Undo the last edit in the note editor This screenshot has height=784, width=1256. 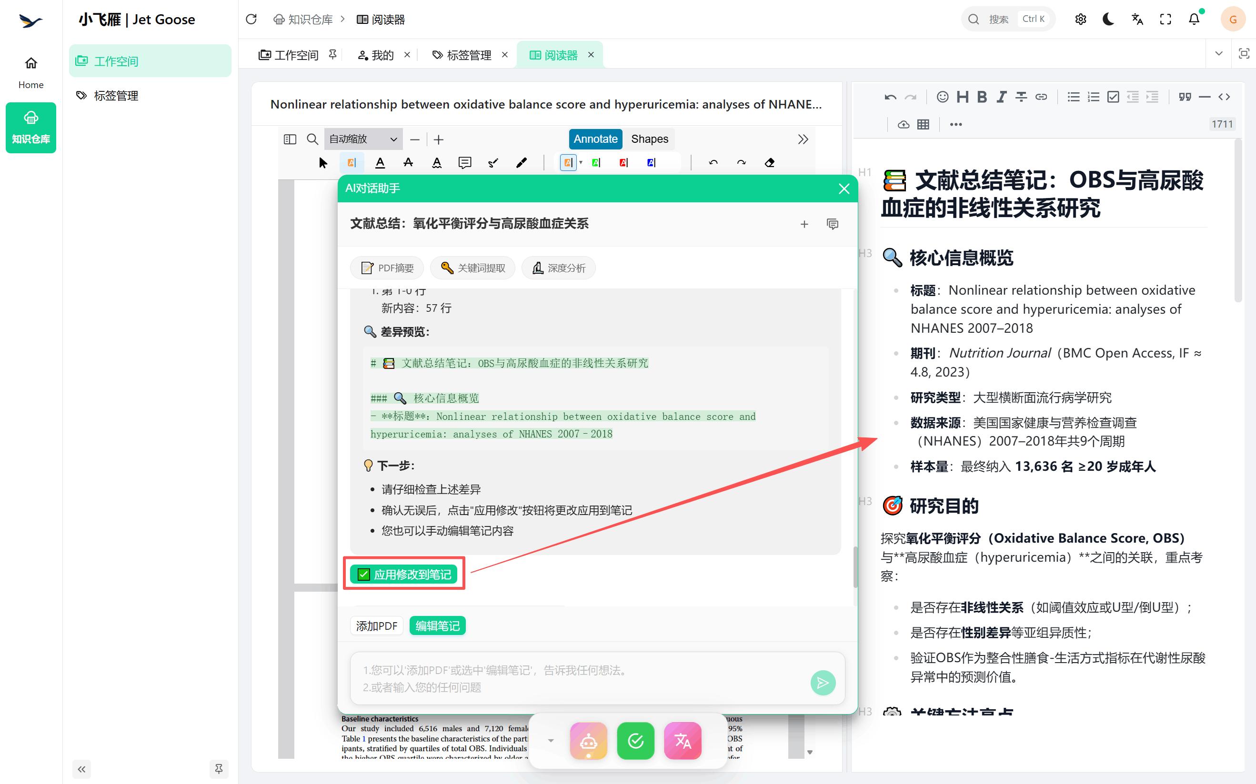point(890,97)
